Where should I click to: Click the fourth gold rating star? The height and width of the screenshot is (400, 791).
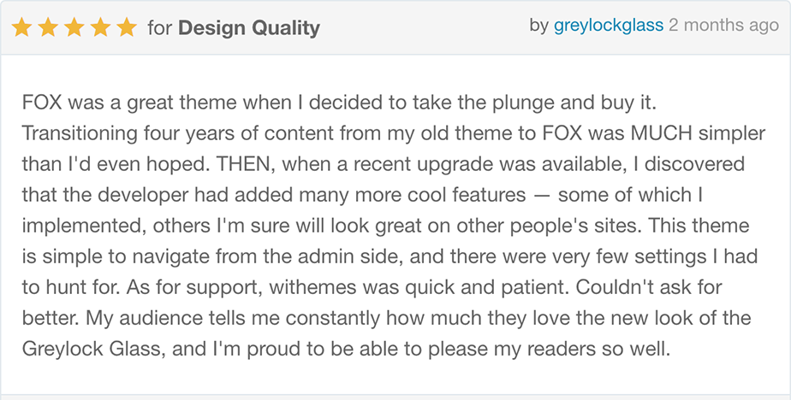click(100, 27)
